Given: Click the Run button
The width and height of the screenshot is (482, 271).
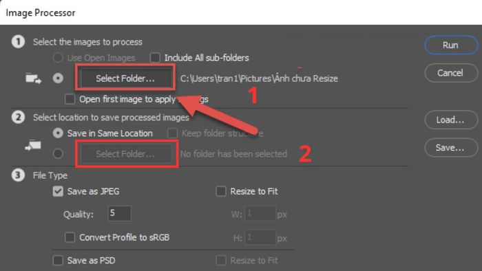Looking at the screenshot, I should 451,45.
